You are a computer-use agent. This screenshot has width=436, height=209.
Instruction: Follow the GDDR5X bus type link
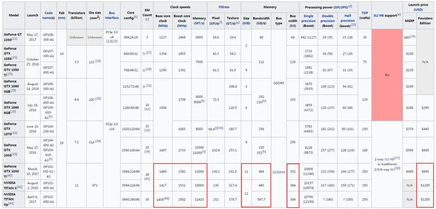pos(279,172)
